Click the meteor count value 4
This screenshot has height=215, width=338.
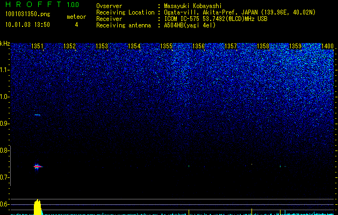76,25
